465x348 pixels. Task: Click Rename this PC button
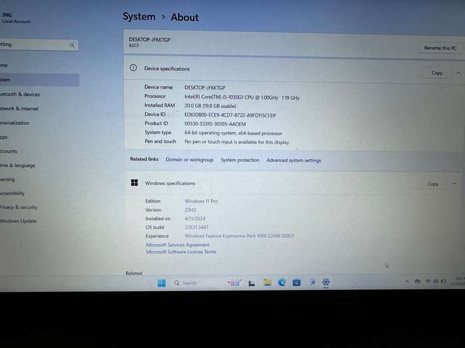[440, 48]
